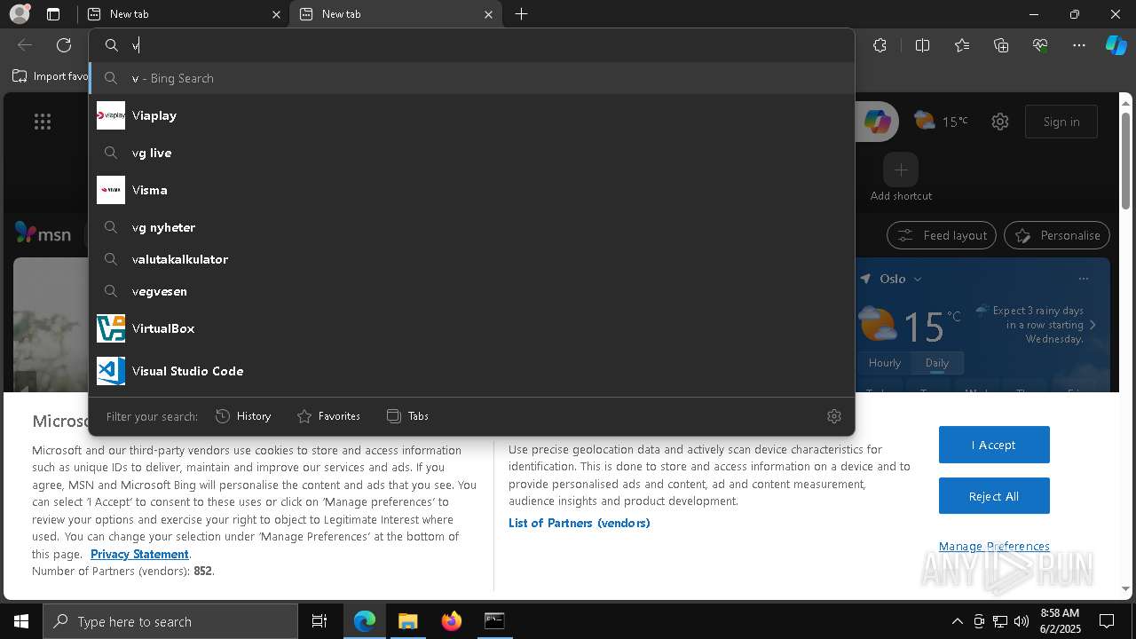This screenshot has height=639, width=1136.
Task: Open Task View on taskbar
Action: (319, 621)
